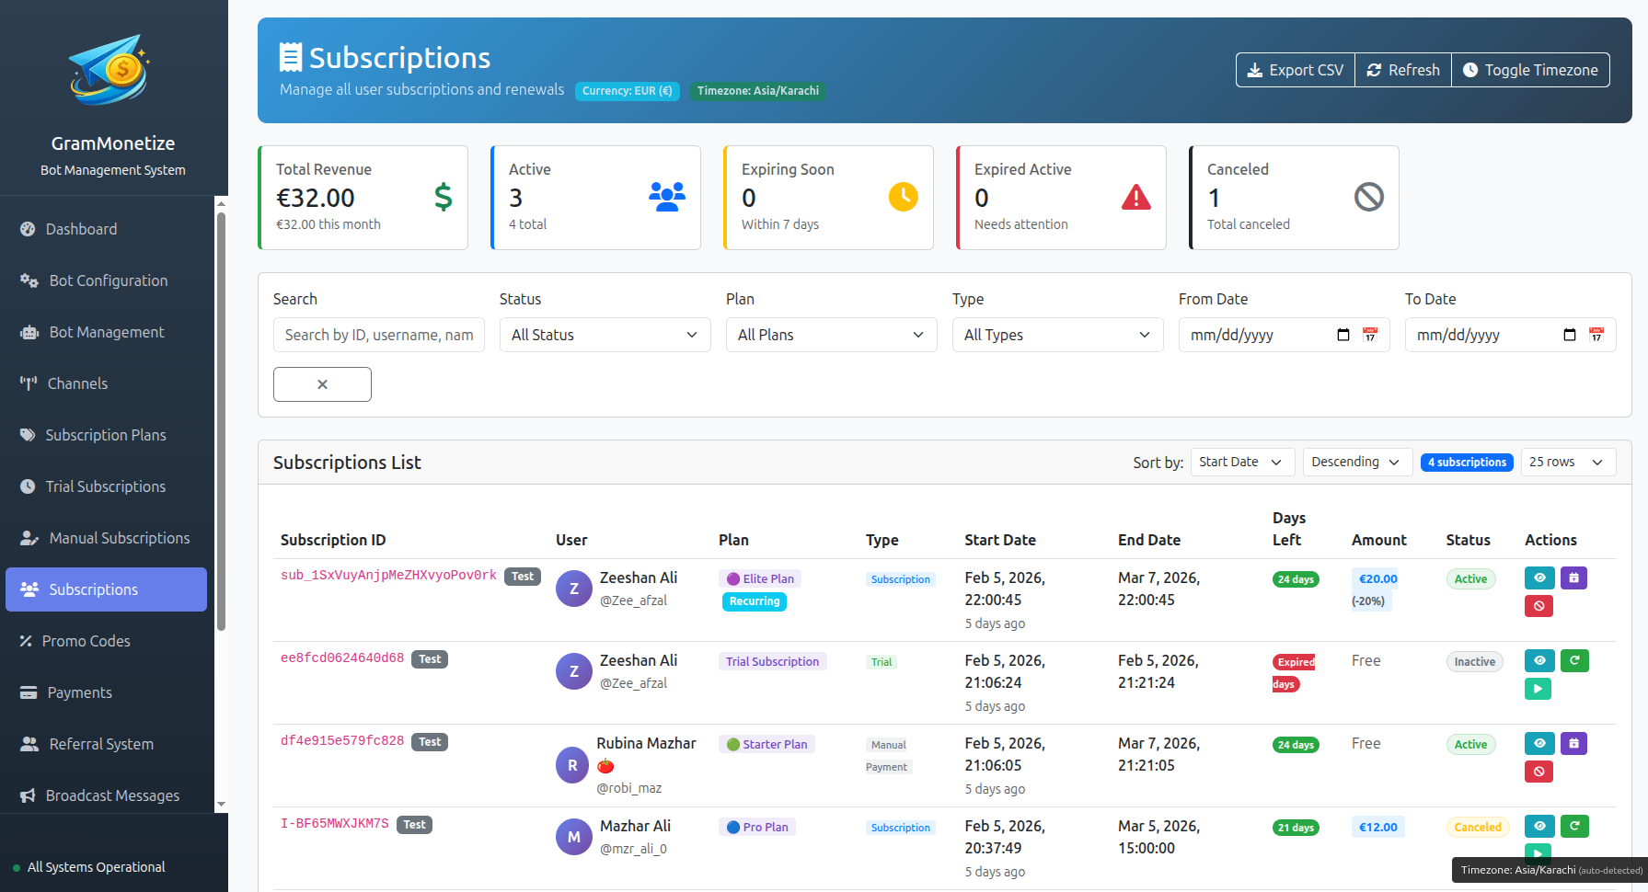This screenshot has height=892, width=1648.
Task: Change rows per page using 25 rows dropdown
Action: pyautogui.click(x=1567, y=462)
